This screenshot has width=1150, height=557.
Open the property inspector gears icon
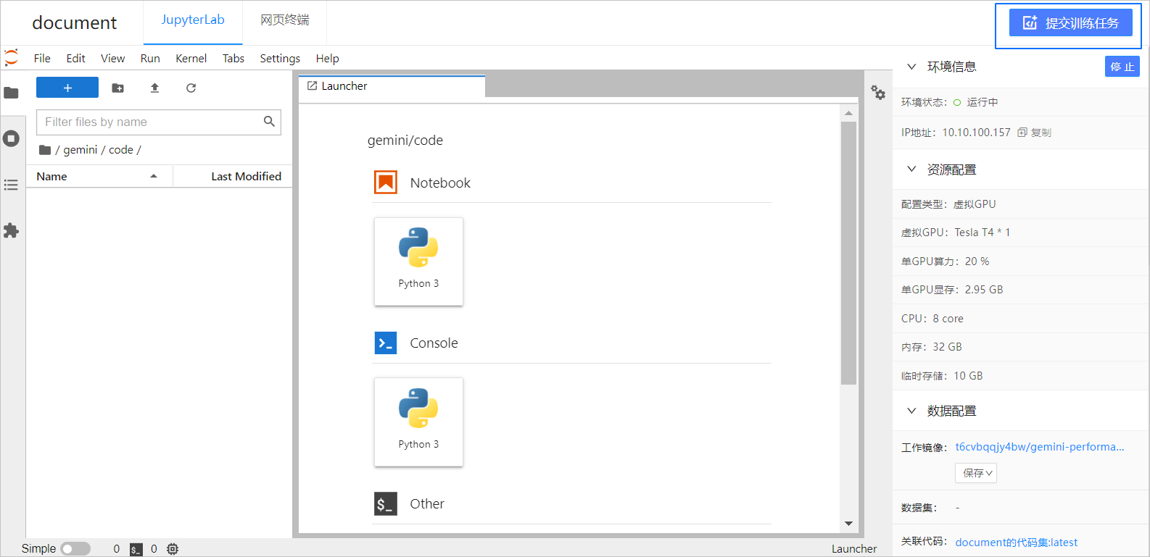[878, 92]
